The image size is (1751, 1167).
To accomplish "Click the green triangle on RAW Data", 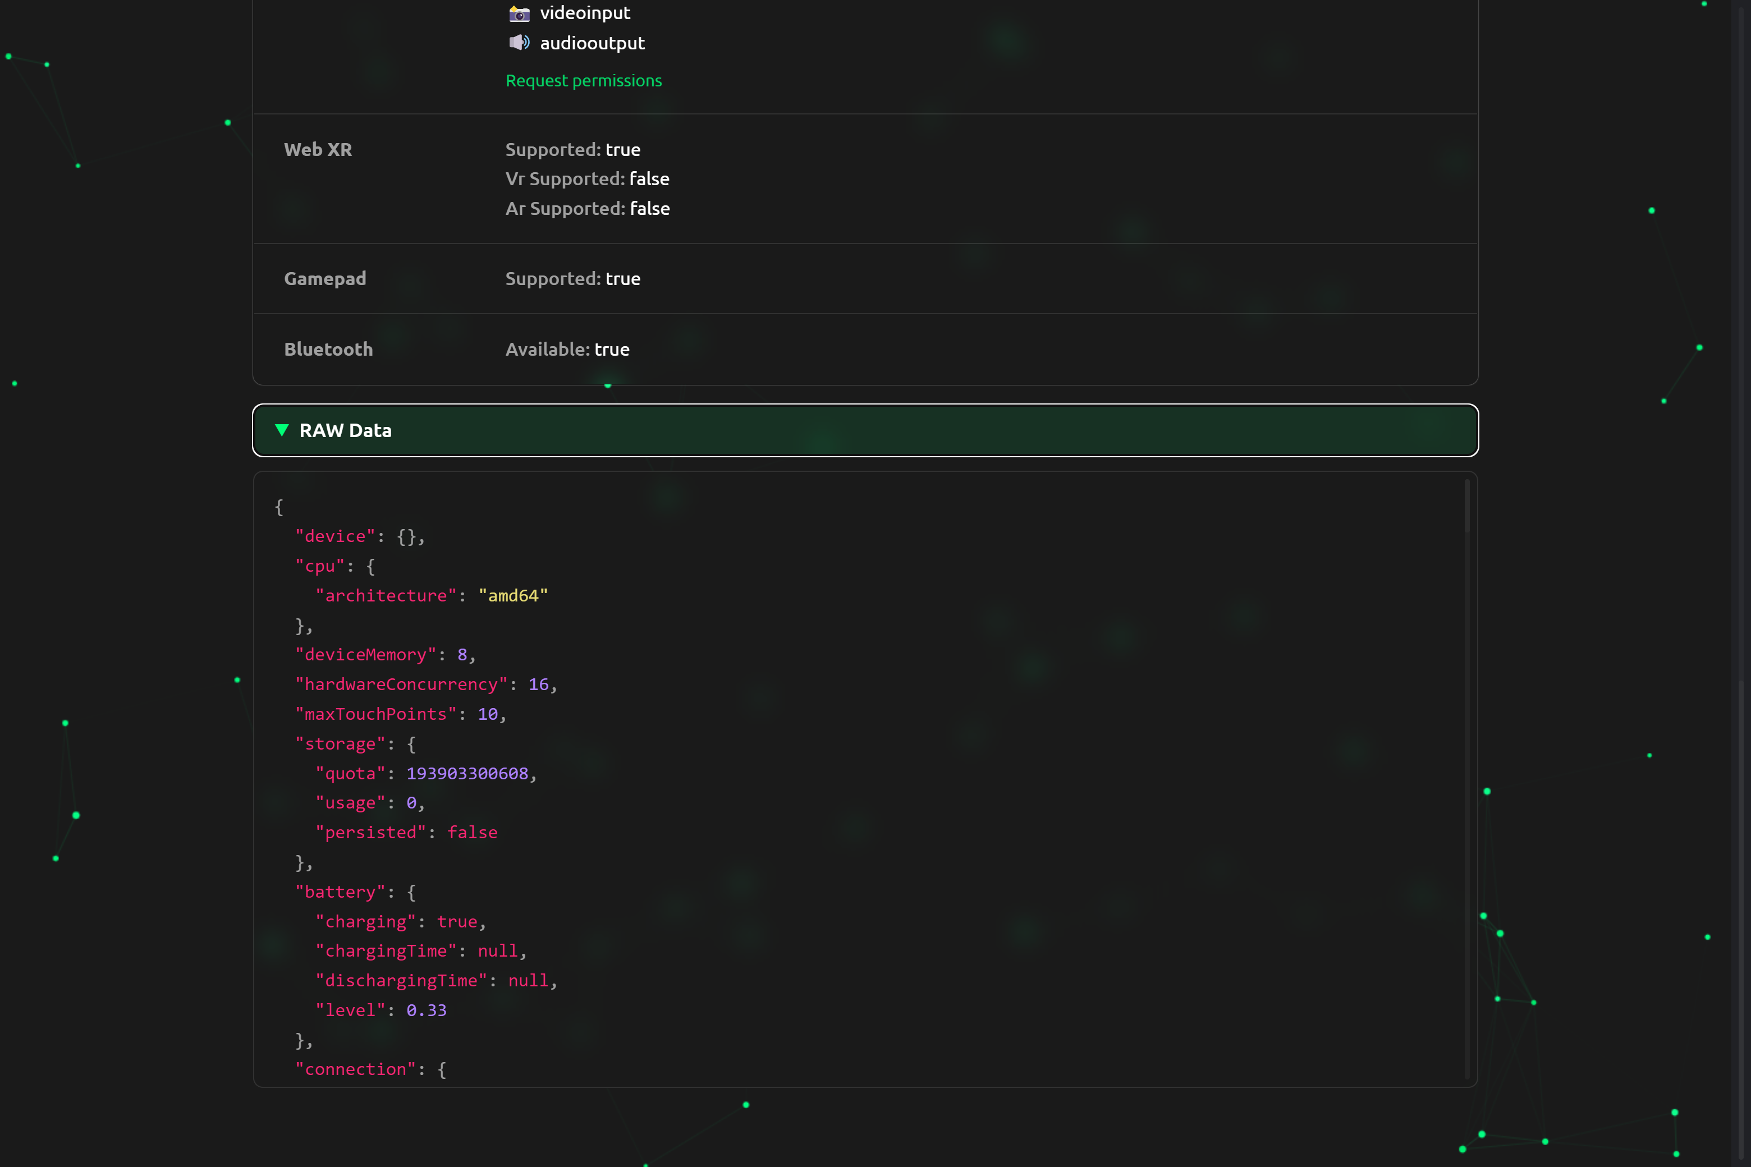I will [x=281, y=430].
